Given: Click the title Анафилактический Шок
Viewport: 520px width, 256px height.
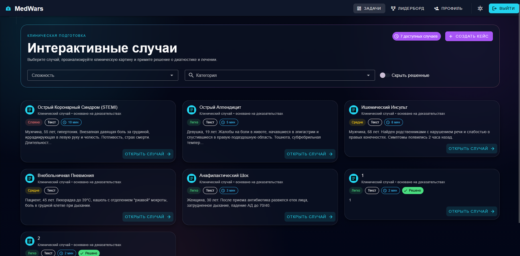Looking at the screenshot, I should click(x=224, y=175).
